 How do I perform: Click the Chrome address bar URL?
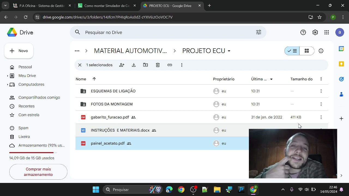[x=108, y=17]
